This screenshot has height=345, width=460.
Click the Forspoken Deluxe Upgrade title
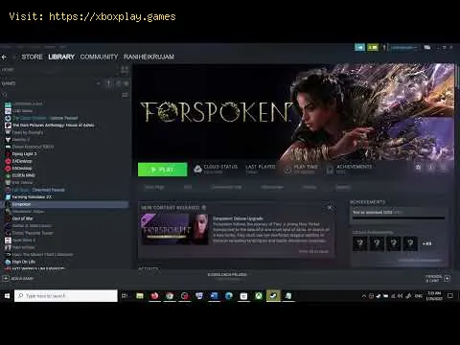pyautogui.click(x=238, y=218)
